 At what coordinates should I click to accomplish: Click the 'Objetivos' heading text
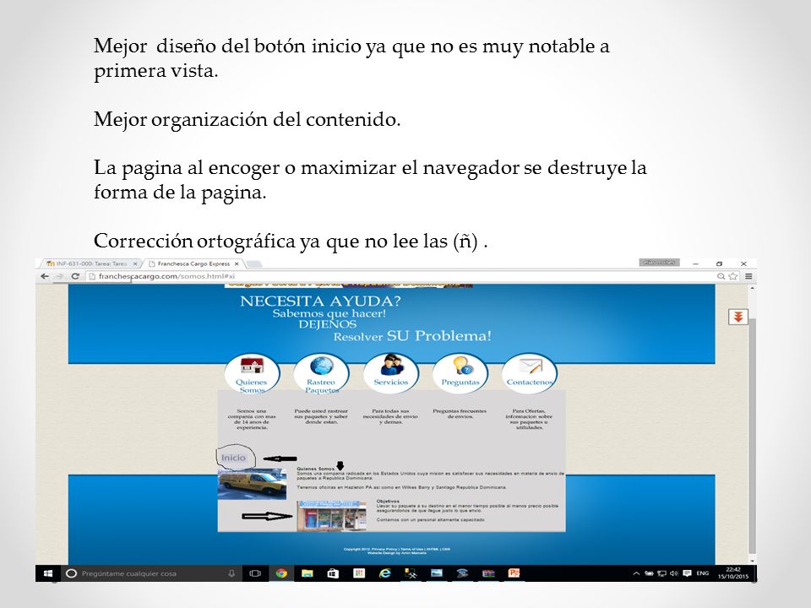(388, 501)
